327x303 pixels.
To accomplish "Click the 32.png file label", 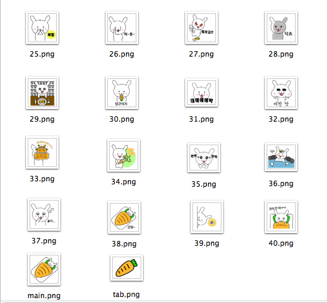I will coord(281,119).
